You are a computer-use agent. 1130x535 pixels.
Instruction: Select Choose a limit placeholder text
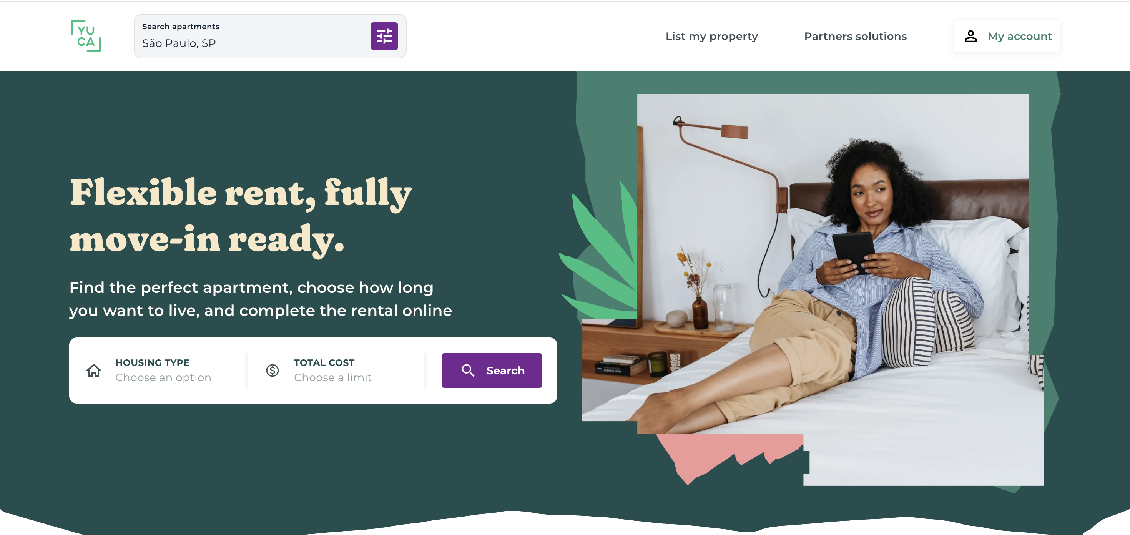pyautogui.click(x=332, y=377)
